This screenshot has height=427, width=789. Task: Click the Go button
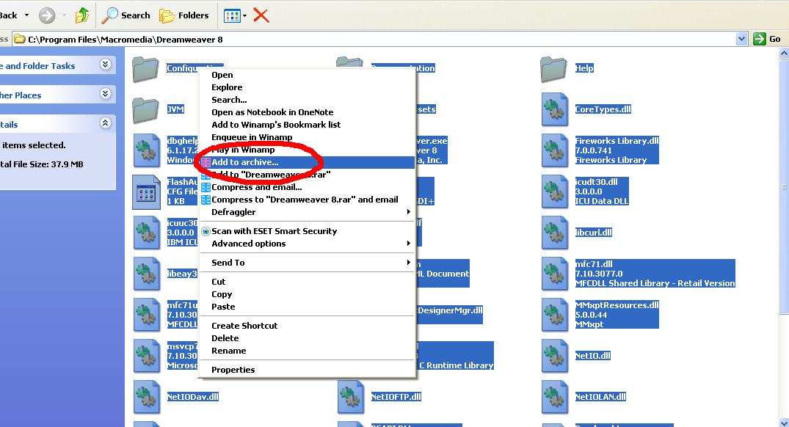pos(767,39)
